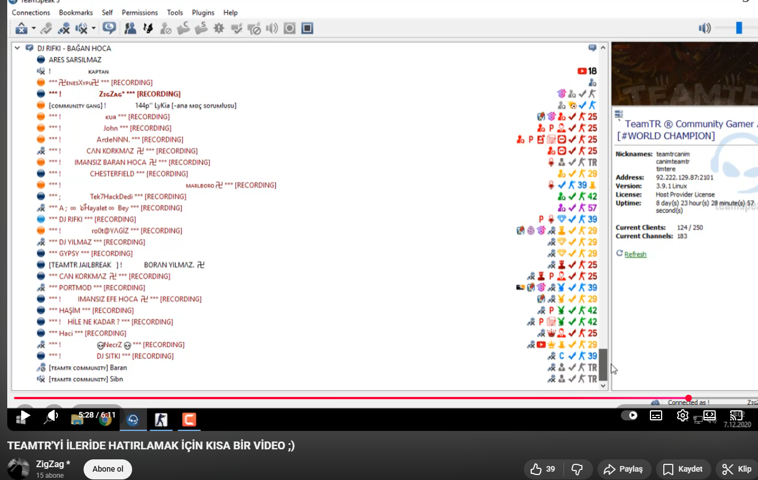Open the Connections menu
Viewport: 758px width, 480px height.
point(31,12)
